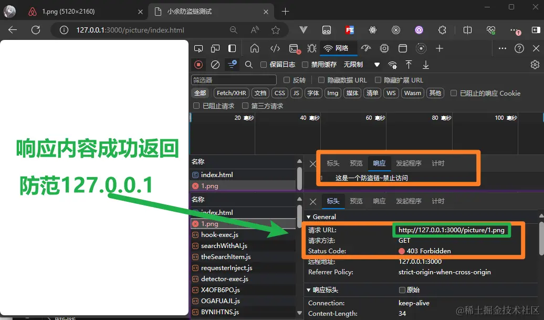Select 发起程序 tab in lower request panel
This screenshot has width=544, height=320.
point(409,201)
